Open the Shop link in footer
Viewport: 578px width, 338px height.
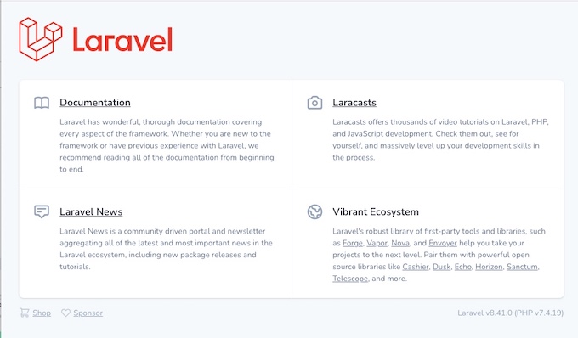(x=42, y=313)
